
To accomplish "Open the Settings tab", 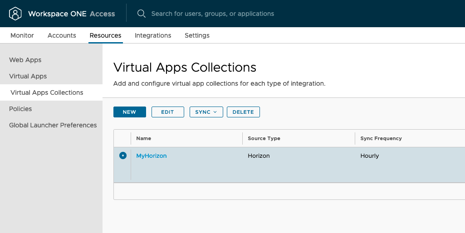I will tap(197, 35).
